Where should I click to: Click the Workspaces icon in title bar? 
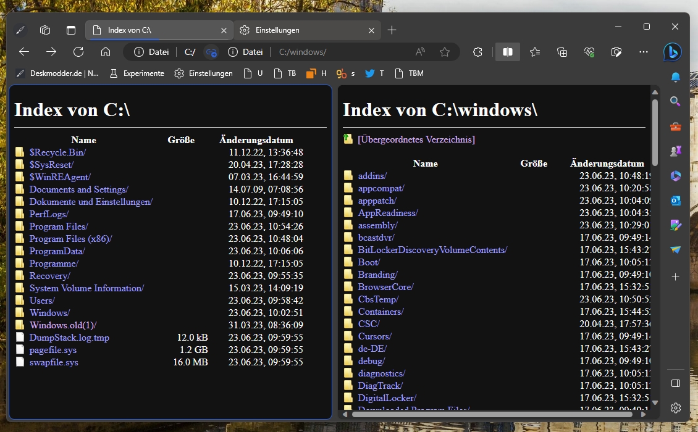point(45,30)
